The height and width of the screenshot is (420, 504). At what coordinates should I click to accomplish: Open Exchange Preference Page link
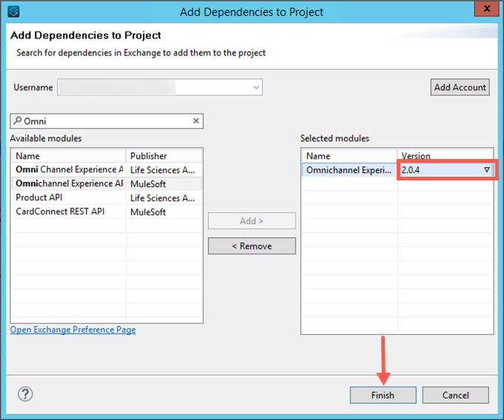click(x=73, y=330)
